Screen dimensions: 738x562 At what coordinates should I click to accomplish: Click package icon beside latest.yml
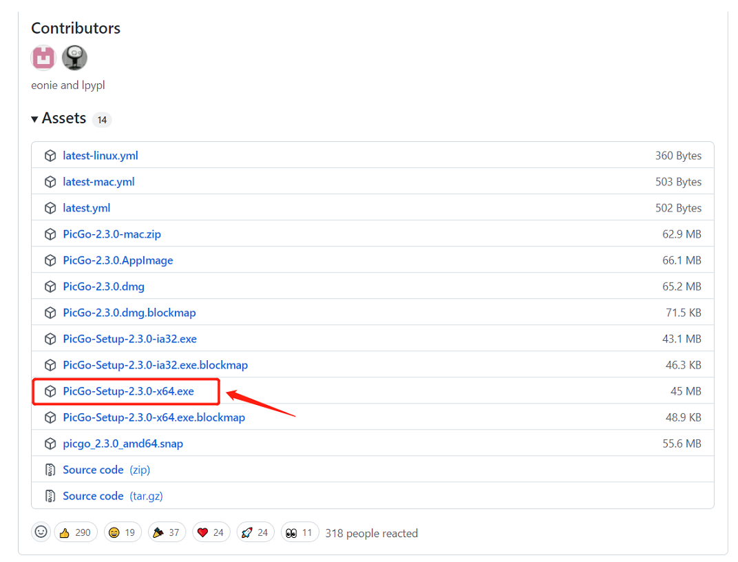click(x=50, y=208)
